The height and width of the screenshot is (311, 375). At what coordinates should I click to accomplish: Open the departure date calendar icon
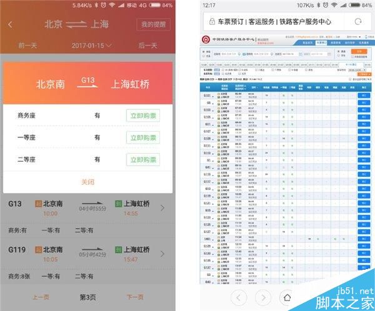coord(301,54)
